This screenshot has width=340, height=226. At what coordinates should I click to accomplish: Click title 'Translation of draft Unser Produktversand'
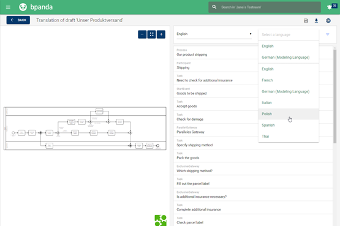[x=80, y=20]
